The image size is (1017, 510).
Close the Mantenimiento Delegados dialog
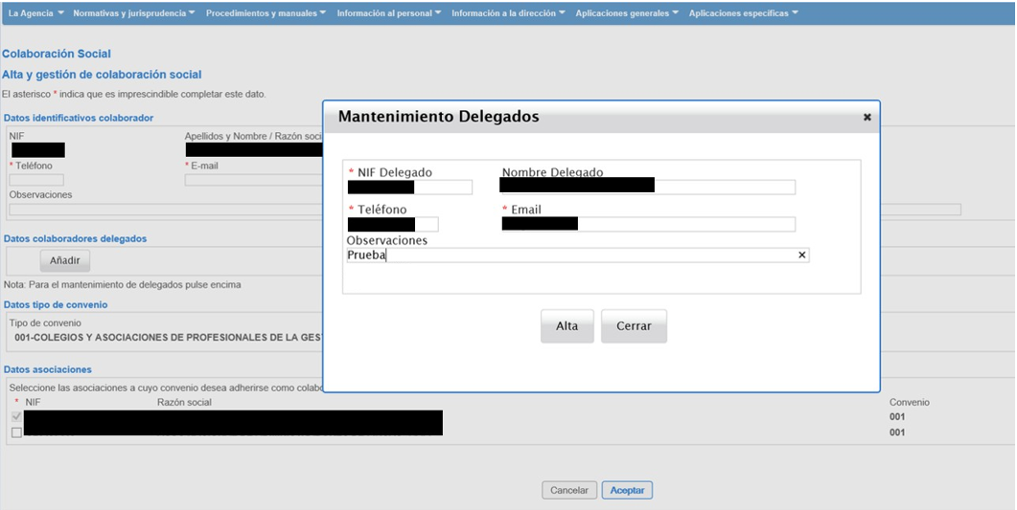tap(867, 118)
